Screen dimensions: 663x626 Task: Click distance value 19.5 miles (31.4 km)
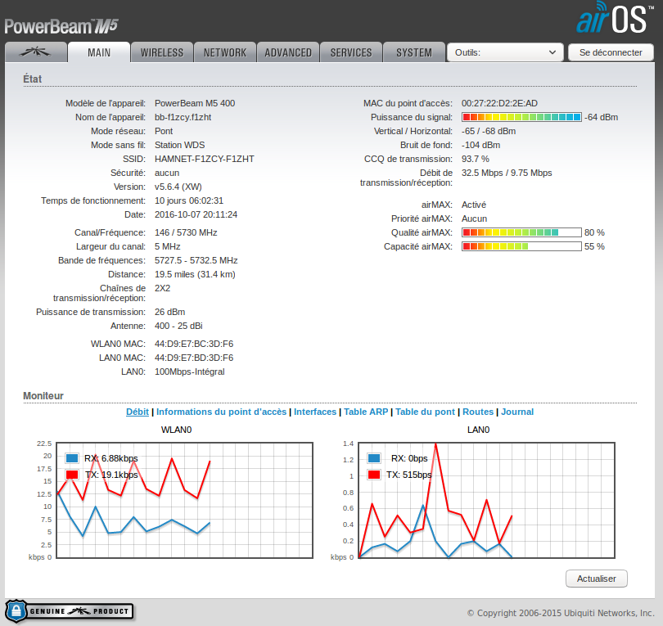(195, 274)
